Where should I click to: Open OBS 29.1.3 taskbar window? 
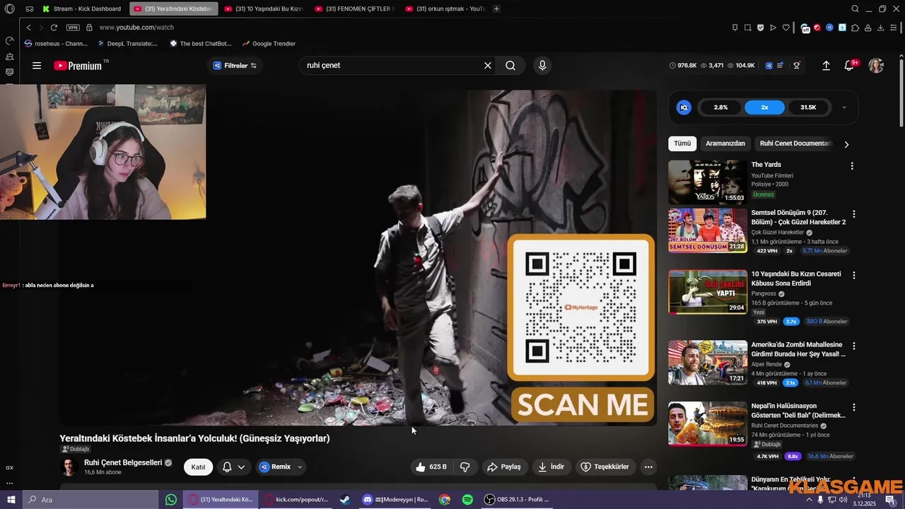coord(517,500)
